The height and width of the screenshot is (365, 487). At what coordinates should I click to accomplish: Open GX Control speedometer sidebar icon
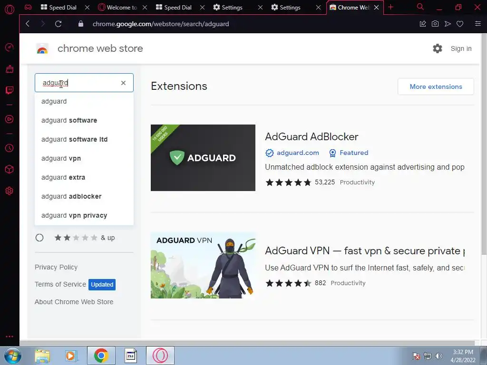10,47
